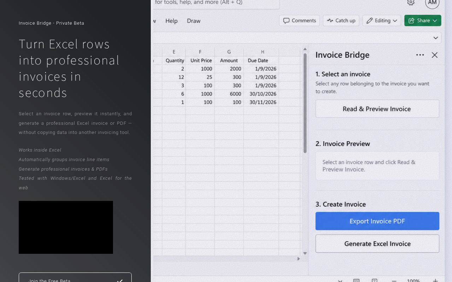Click the zoom out minus icon
This screenshot has width=452, height=282.
click(x=394, y=281)
